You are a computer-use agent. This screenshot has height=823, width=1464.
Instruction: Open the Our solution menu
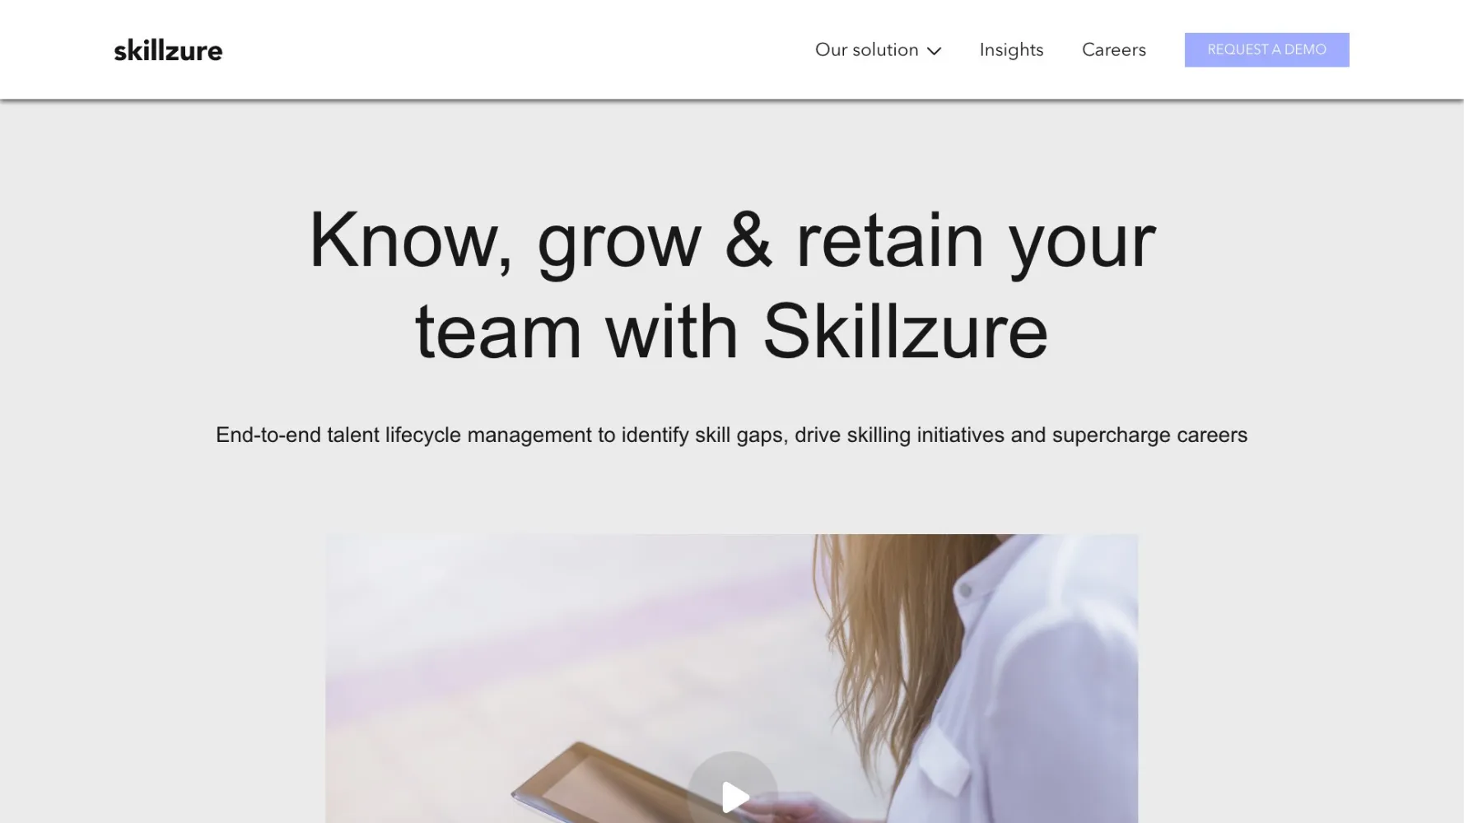[x=878, y=50]
